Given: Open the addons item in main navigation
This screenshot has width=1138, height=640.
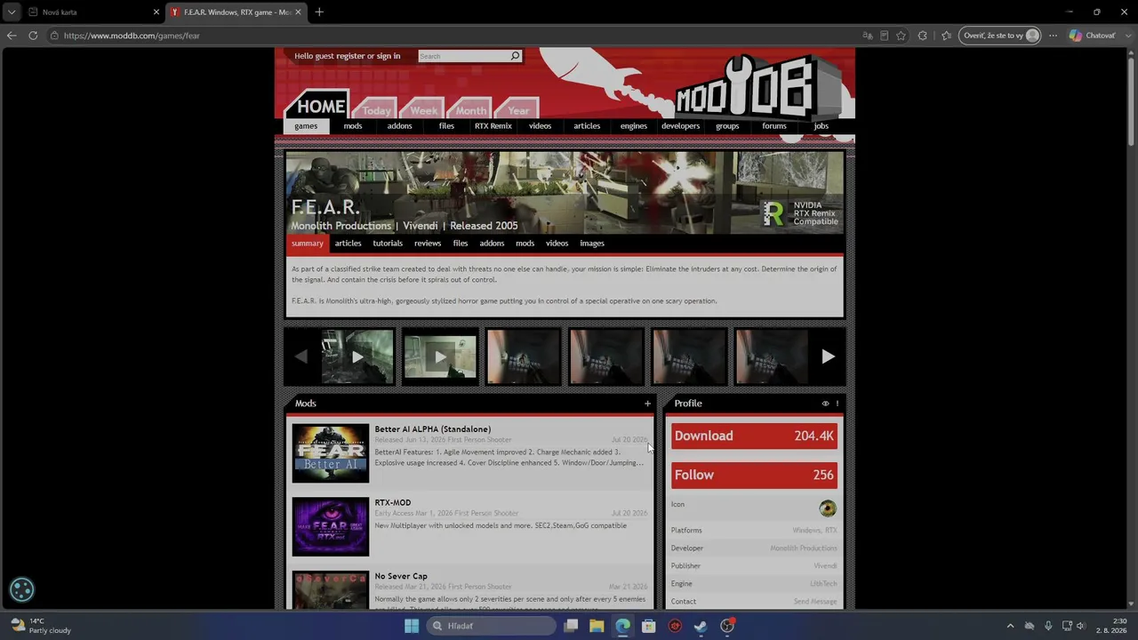Looking at the screenshot, I should point(399,126).
